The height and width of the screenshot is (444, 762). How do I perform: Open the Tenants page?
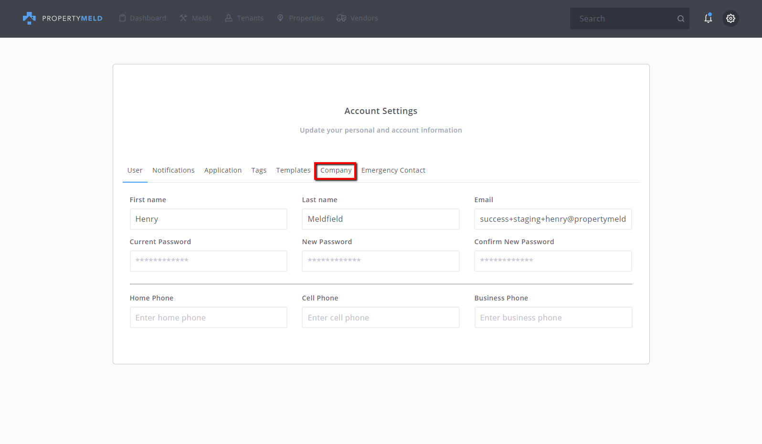click(x=244, y=18)
